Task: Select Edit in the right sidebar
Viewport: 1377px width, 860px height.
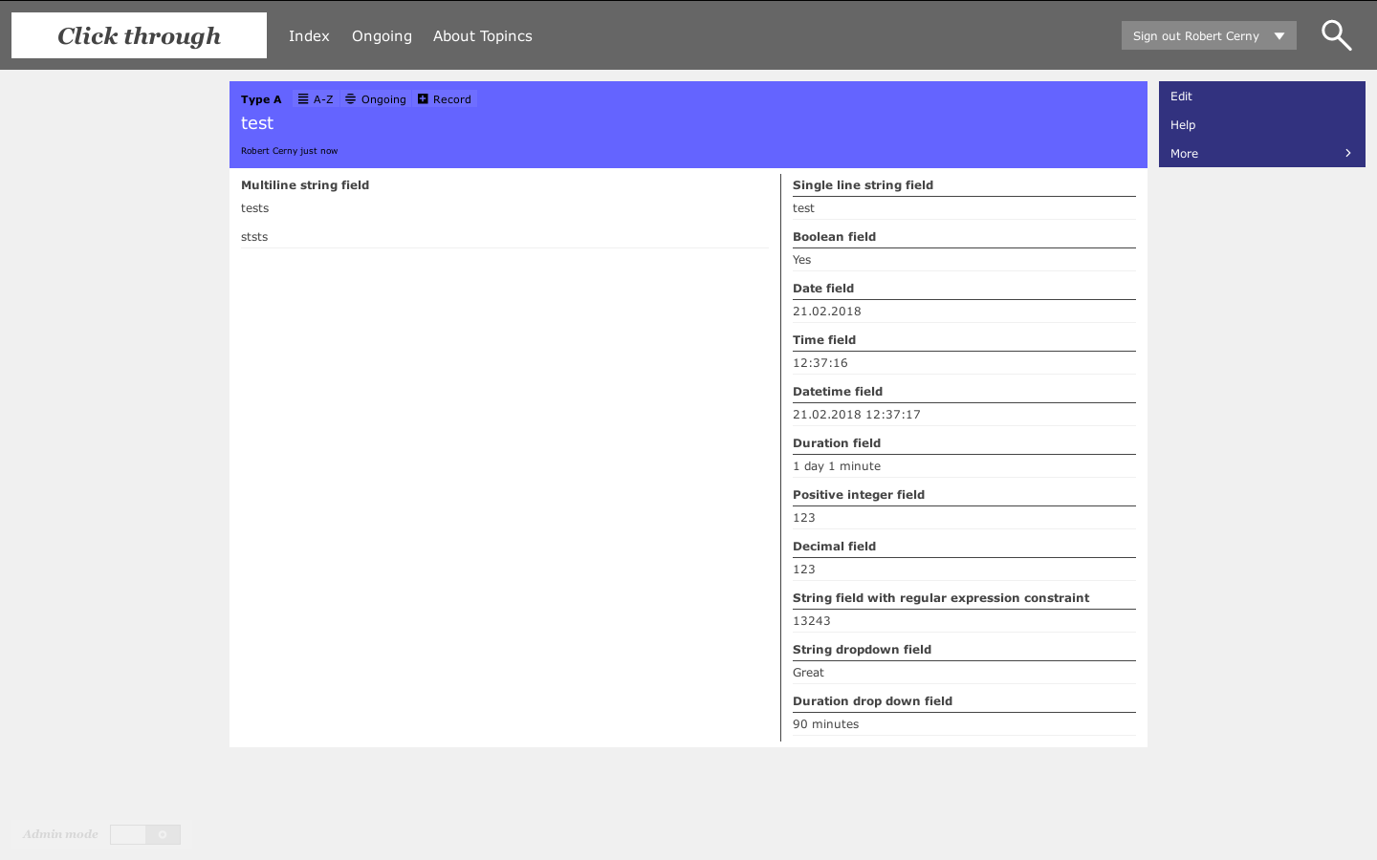Action: [1181, 97]
